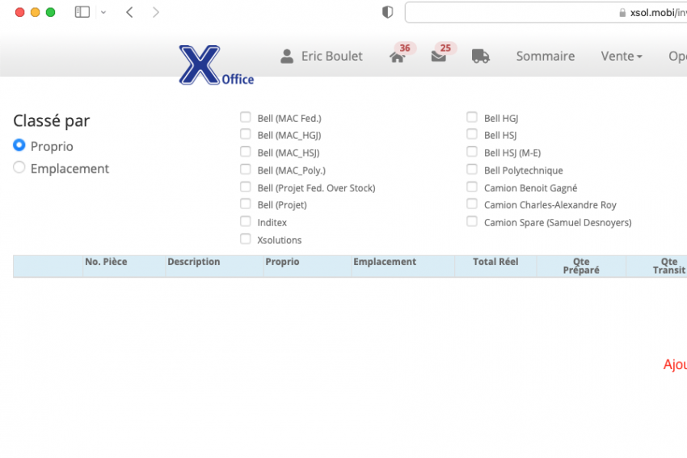Enable the Camion Benoit Gagné checkbox
Viewport: 687px width, 458px height.
tap(472, 187)
